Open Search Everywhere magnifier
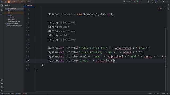The width and height of the screenshot is (170, 95). pos(152,2)
